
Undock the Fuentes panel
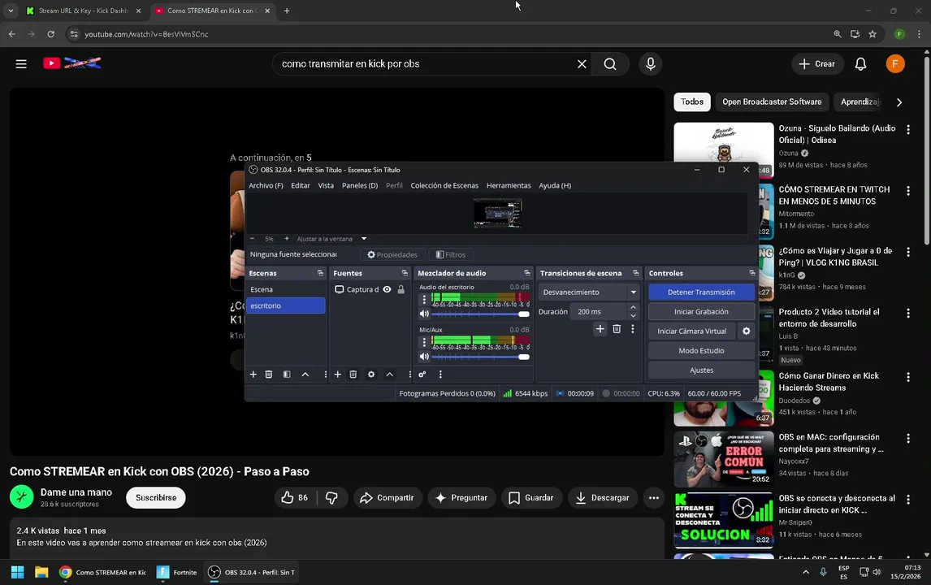(x=405, y=273)
